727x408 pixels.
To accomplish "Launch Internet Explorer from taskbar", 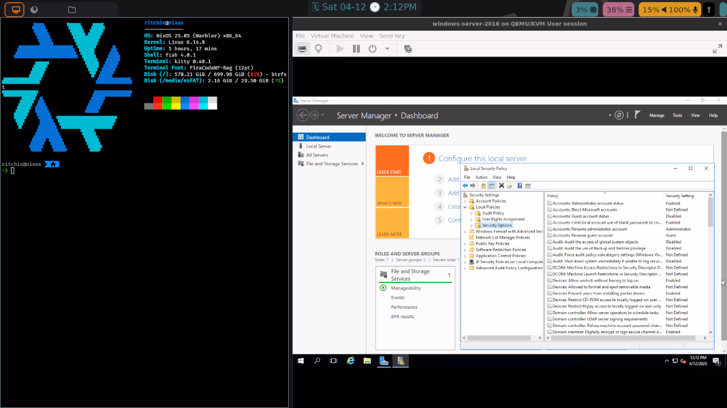I will click(350, 361).
